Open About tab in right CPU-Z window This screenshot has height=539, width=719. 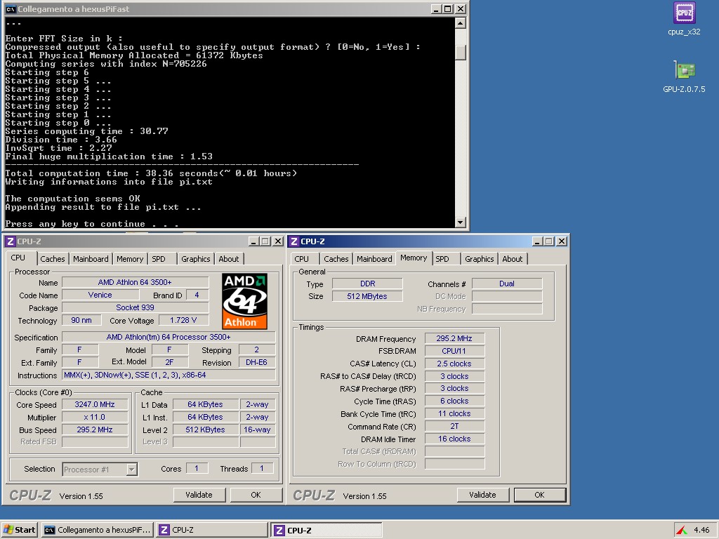512,259
